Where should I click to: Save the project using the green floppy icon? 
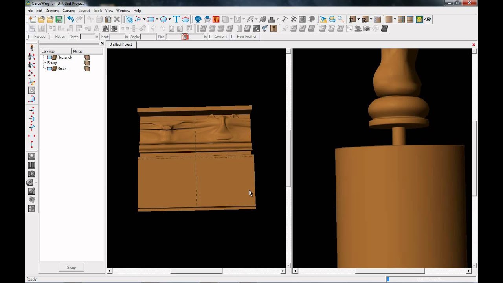click(59, 19)
